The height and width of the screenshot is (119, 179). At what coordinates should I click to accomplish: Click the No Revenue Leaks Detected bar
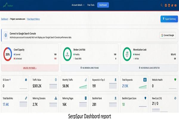(149, 68)
